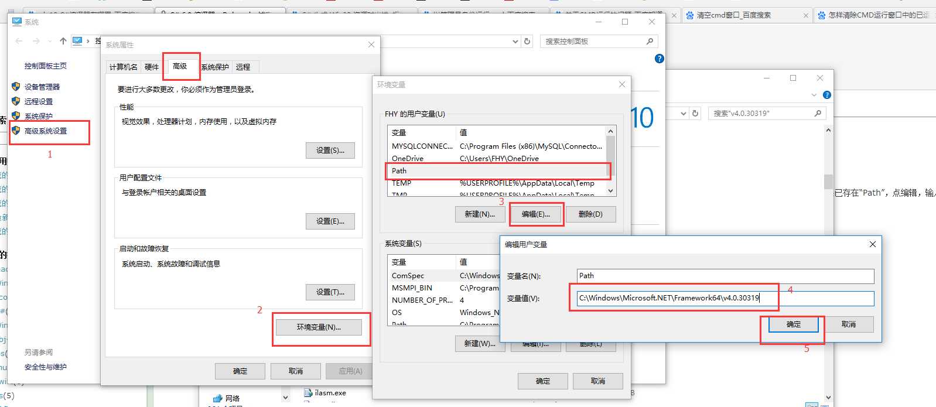Open help in the background explorer window
This screenshot has height=407, width=936.
(827, 95)
